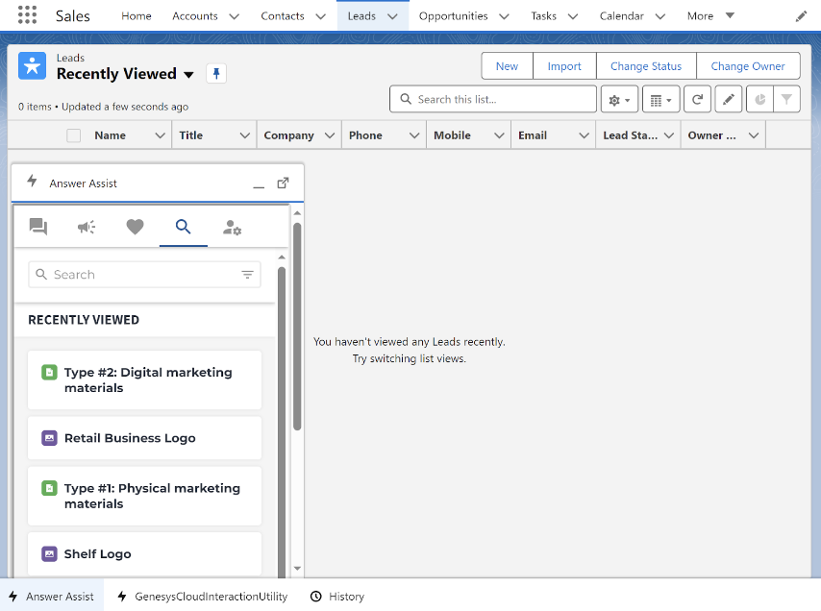Open the heart favorites tab in Answer Assist
This screenshot has width=821, height=611.
pos(136,227)
